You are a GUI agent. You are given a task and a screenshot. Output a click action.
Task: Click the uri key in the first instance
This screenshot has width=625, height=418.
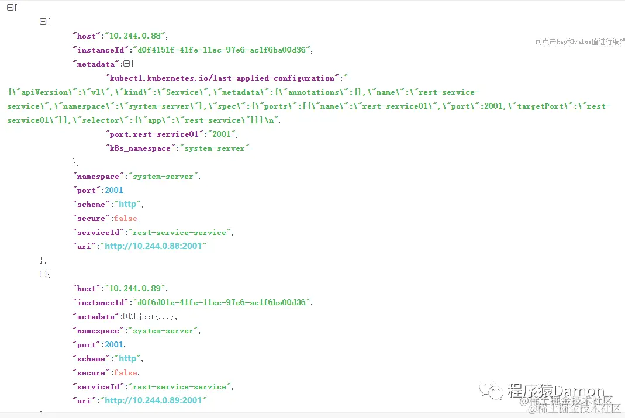[84, 246]
